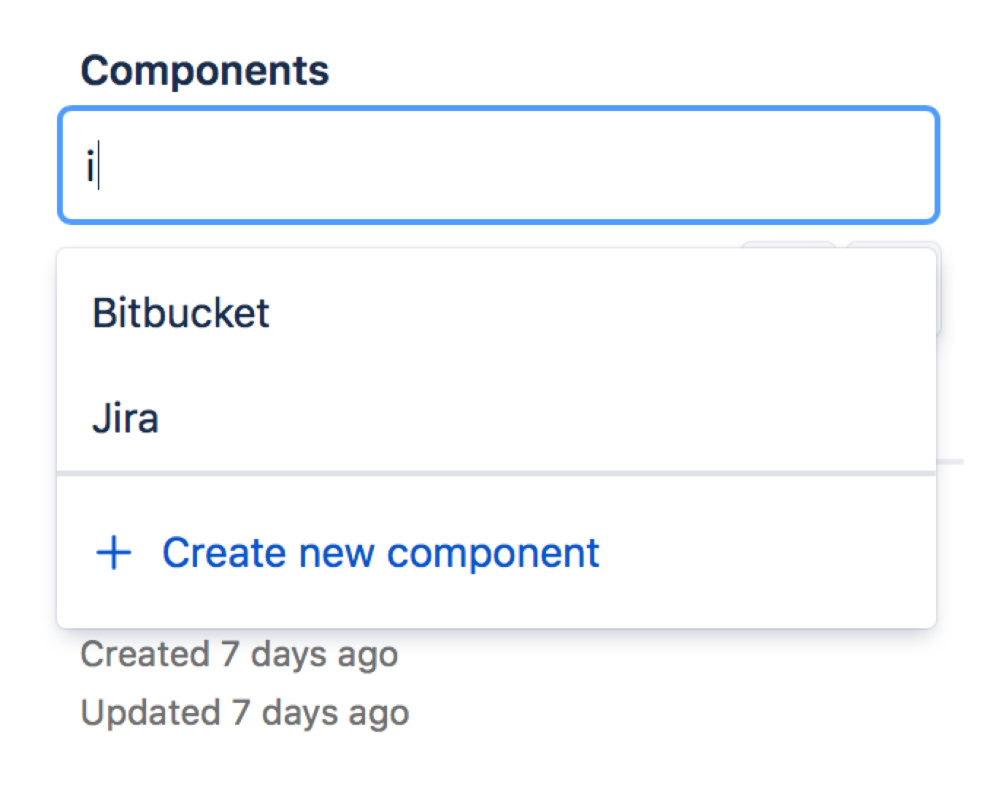Click the word 'Create' in blue link

pos(223,552)
